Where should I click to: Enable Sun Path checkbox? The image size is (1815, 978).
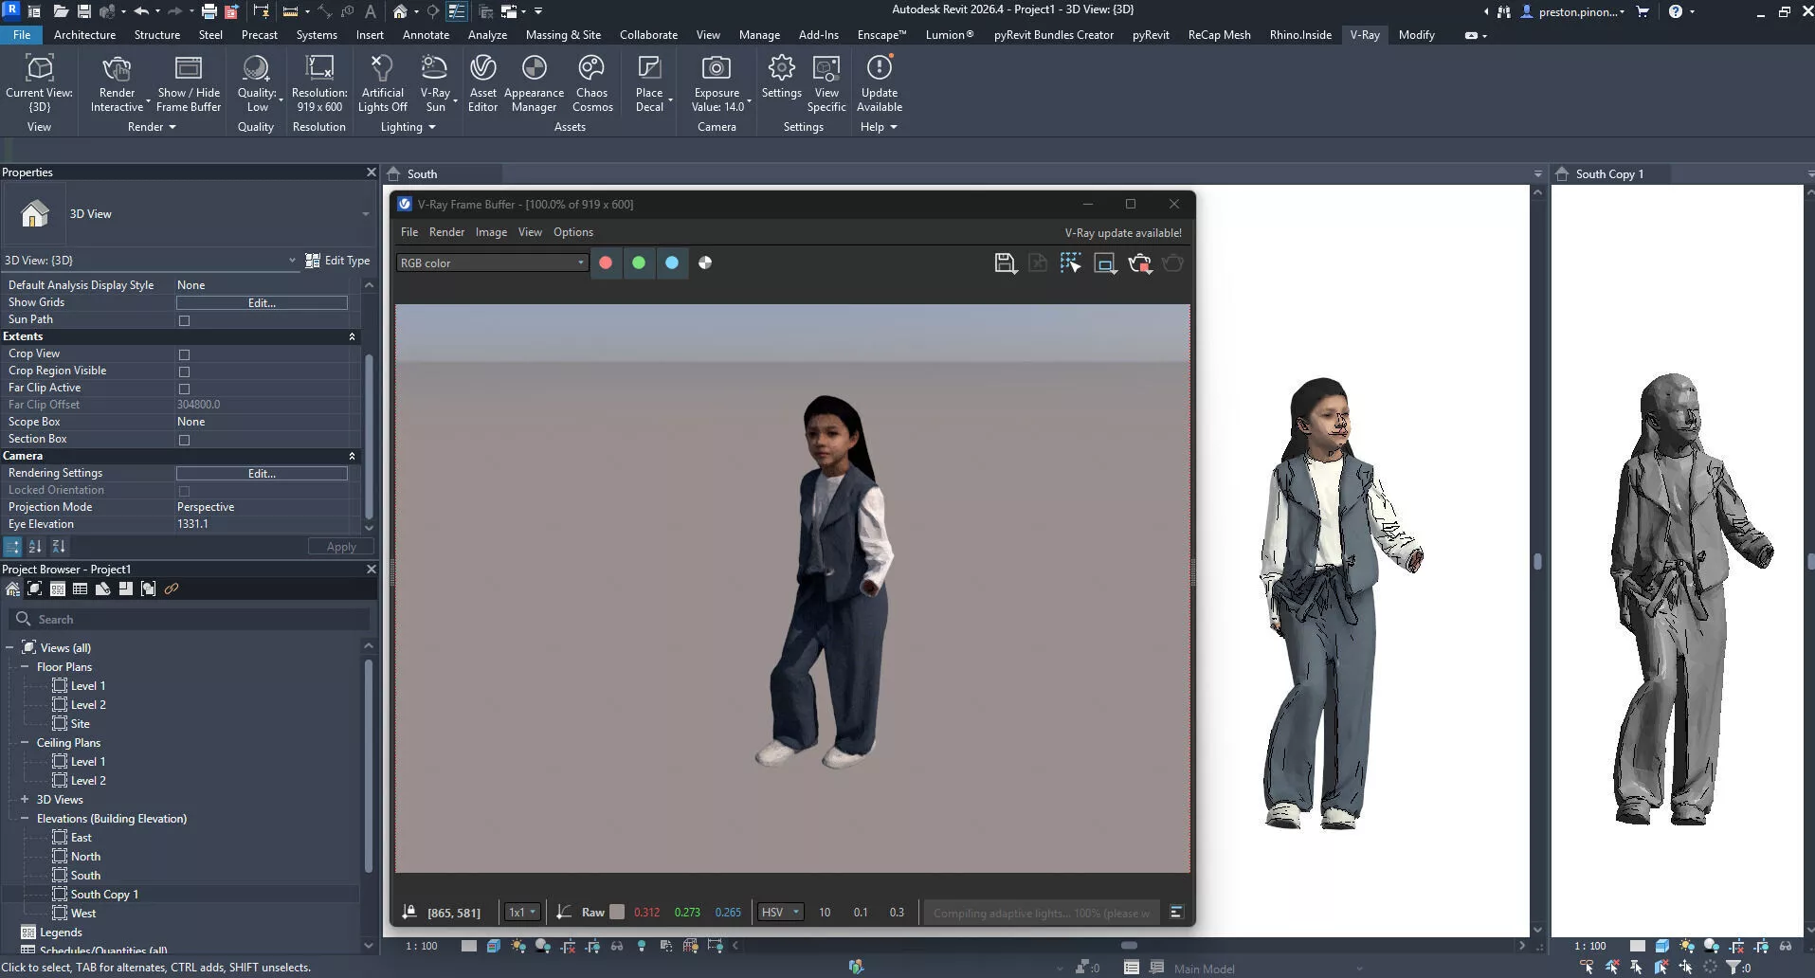tap(184, 320)
